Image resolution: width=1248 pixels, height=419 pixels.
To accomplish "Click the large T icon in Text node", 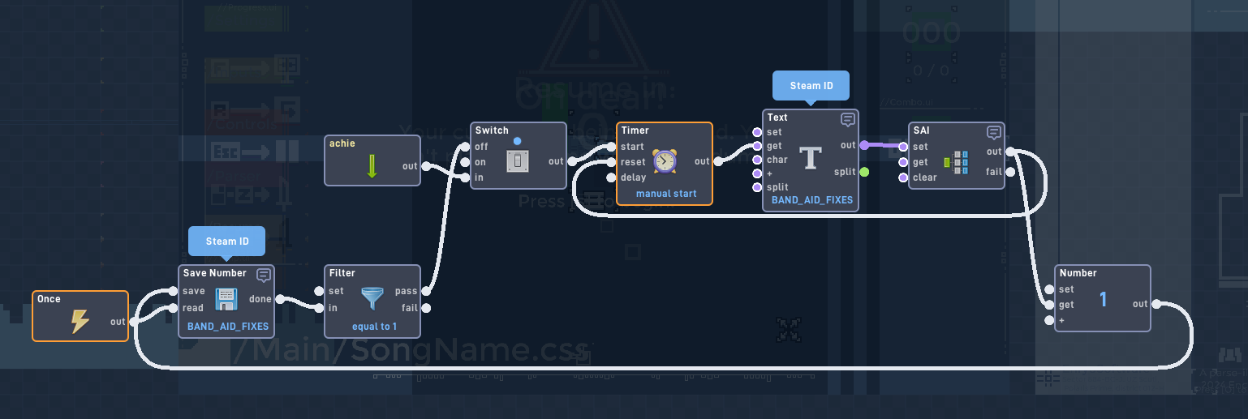I will (x=811, y=159).
